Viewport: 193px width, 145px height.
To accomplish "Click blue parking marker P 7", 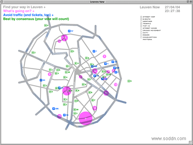I will tap(95, 51).
